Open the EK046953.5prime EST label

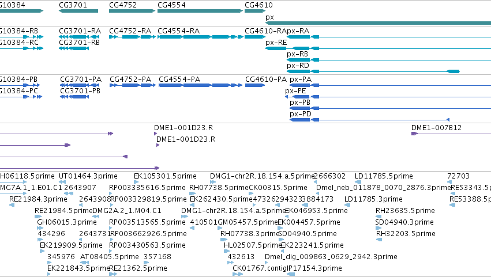316,211
